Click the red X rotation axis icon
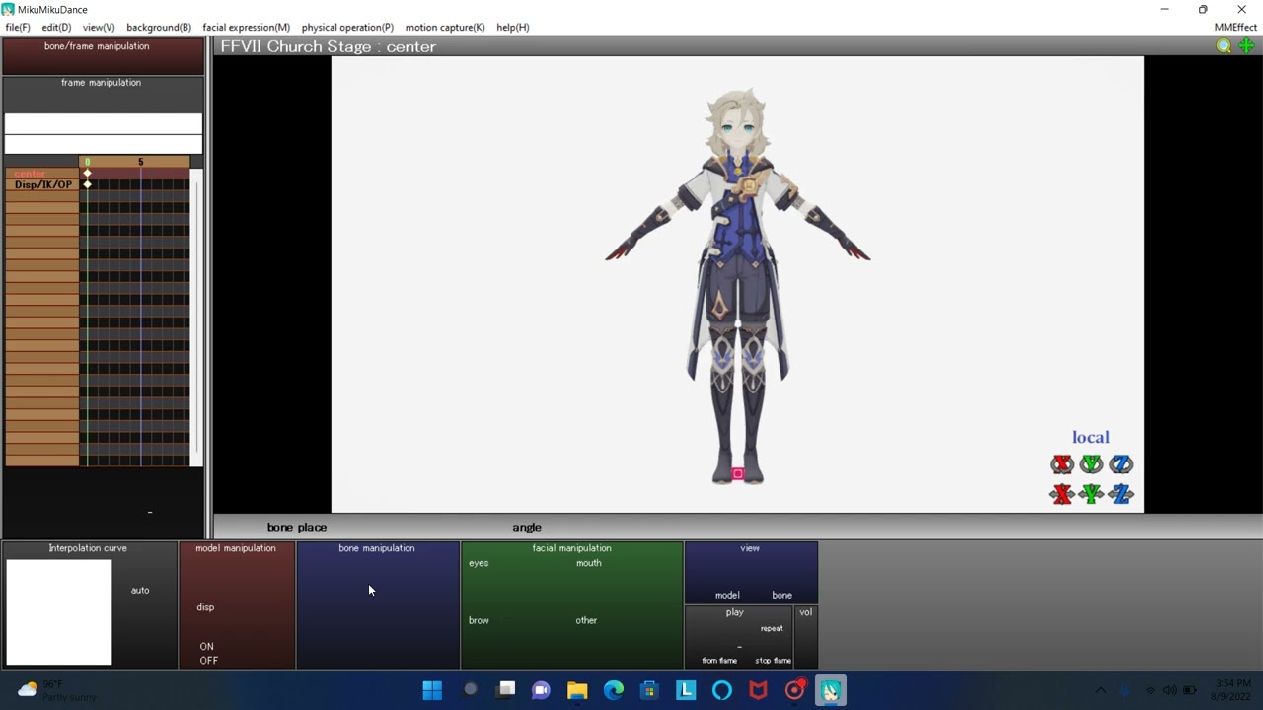Screen dimensions: 1263x710 [1062, 464]
